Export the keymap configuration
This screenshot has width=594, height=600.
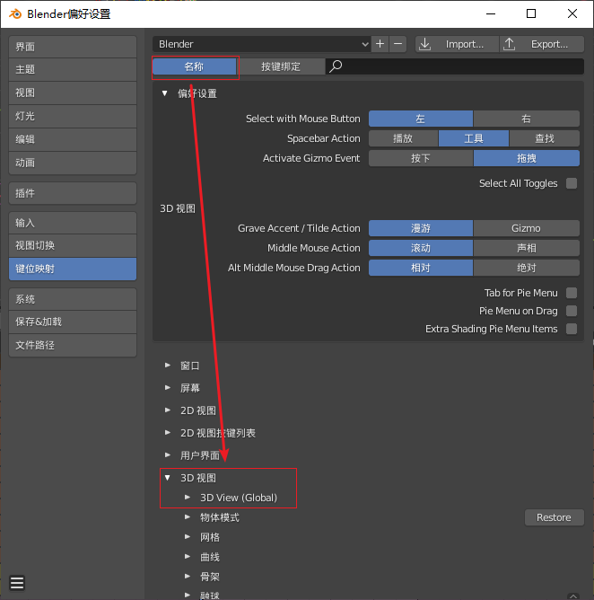pos(542,44)
